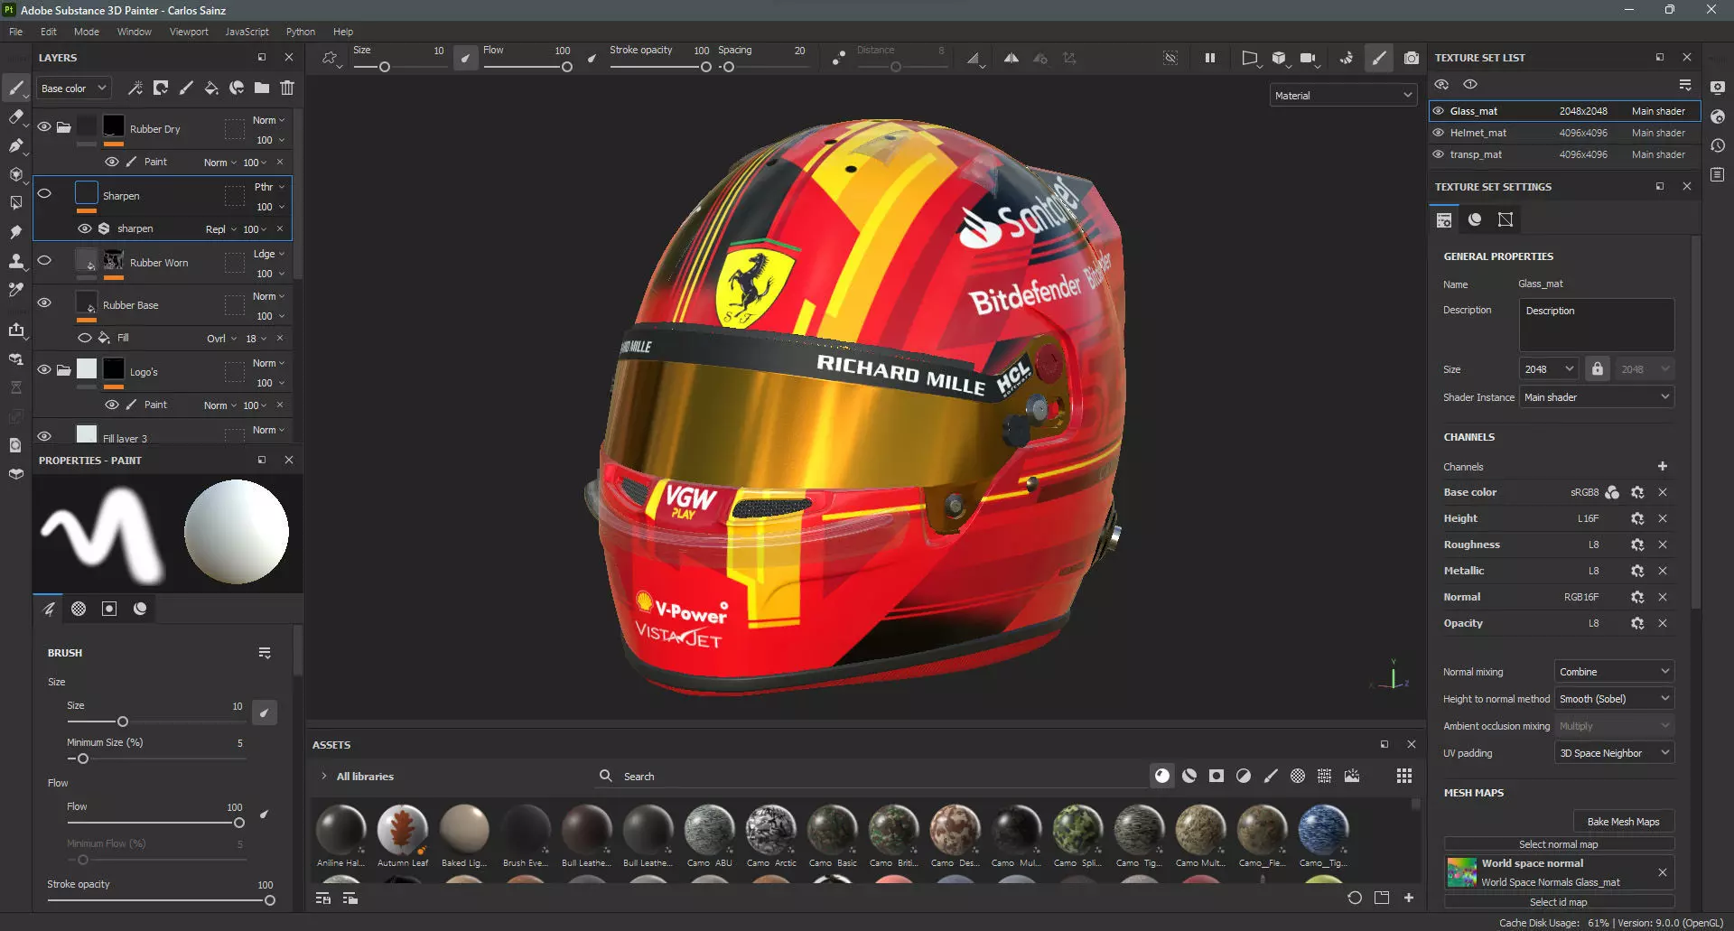Open Rubber Worn blend mode Ldge dropdown

coord(268,254)
